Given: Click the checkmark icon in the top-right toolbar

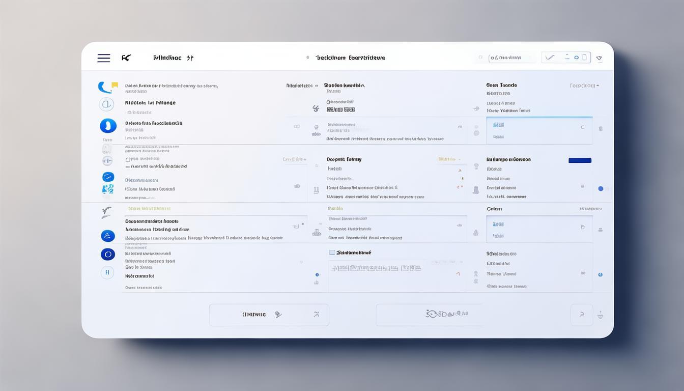Looking at the screenshot, I should pyautogui.click(x=550, y=58).
